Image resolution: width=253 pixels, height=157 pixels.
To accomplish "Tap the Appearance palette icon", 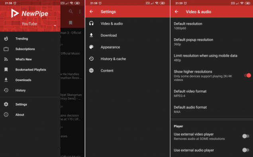I will [91, 47].
